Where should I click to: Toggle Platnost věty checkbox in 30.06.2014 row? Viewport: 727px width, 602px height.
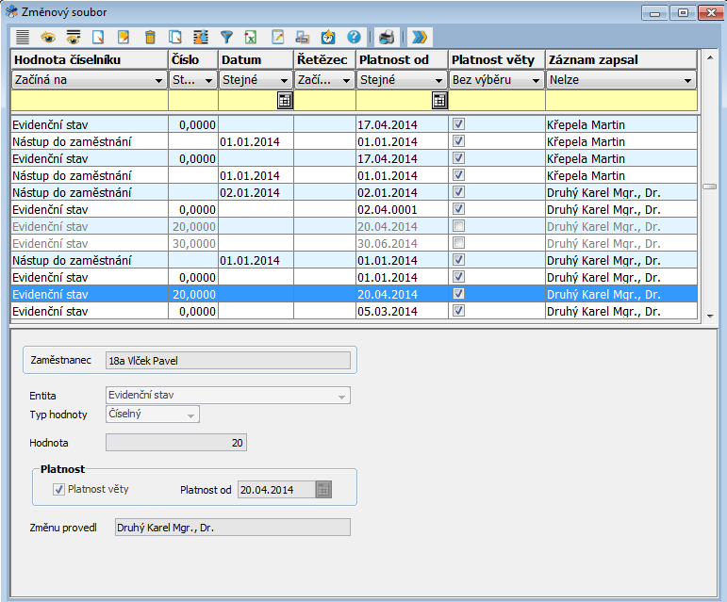tap(458, 243)
